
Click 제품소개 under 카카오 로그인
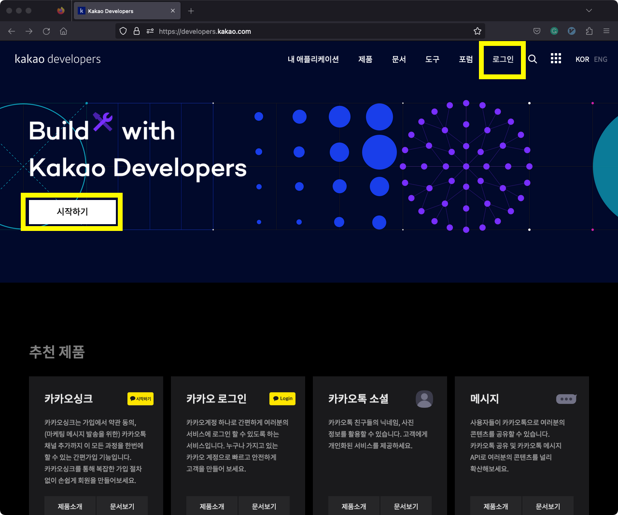212,506
